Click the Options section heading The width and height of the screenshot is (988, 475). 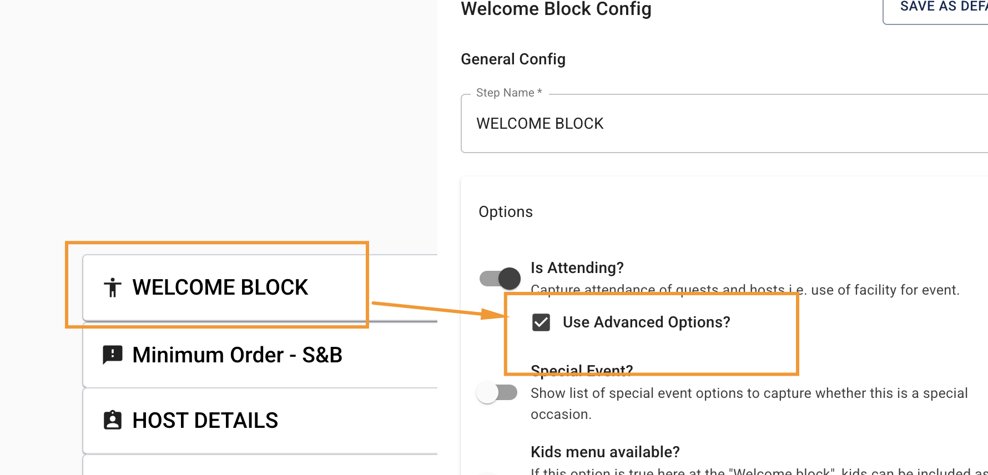(x=506, y=212)
